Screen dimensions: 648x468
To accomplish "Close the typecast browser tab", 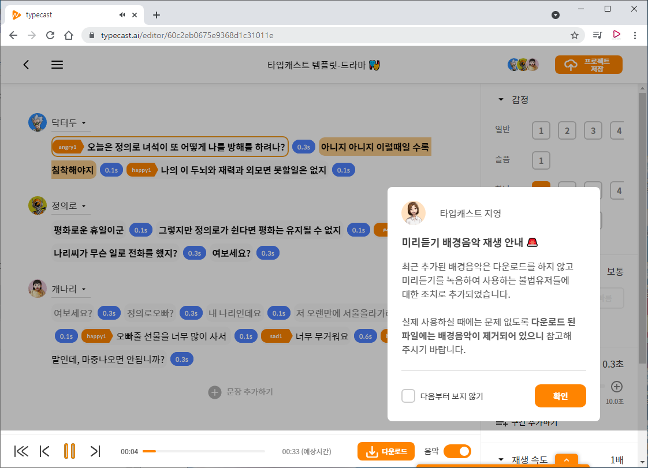I will click(135, 15).
